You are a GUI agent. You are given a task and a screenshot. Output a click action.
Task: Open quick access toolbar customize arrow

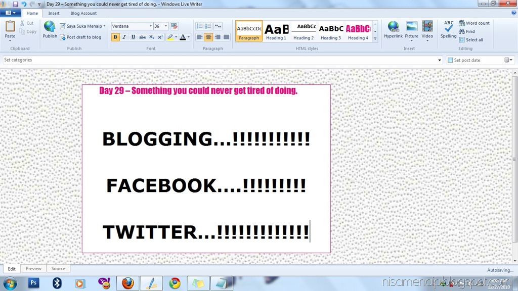39,4
